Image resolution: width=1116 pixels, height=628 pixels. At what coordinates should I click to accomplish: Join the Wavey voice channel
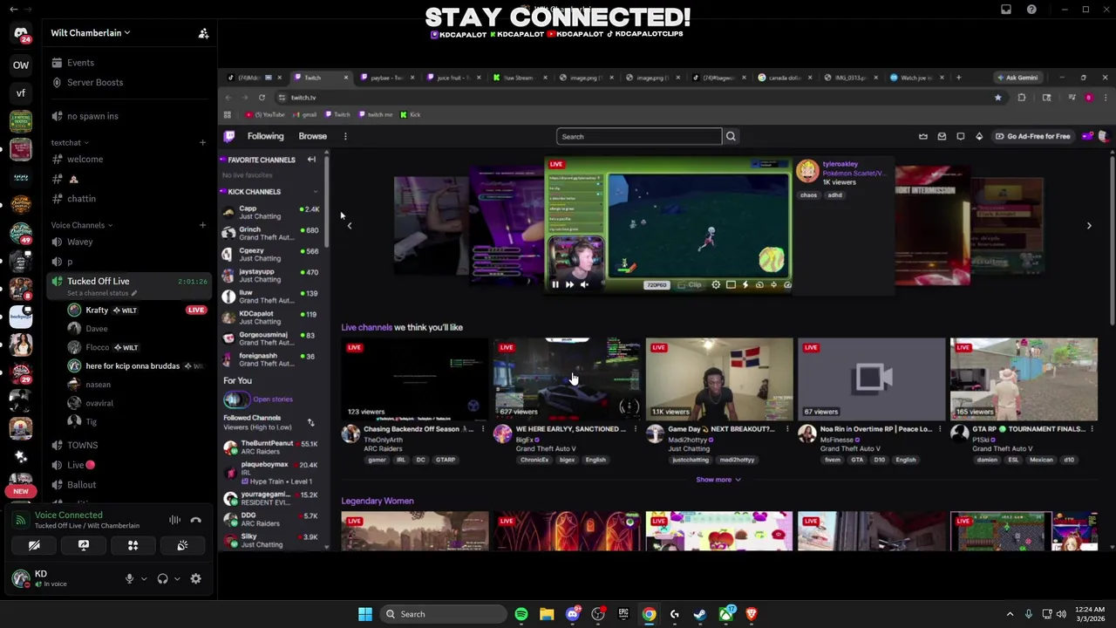click(x=79, y=242)
